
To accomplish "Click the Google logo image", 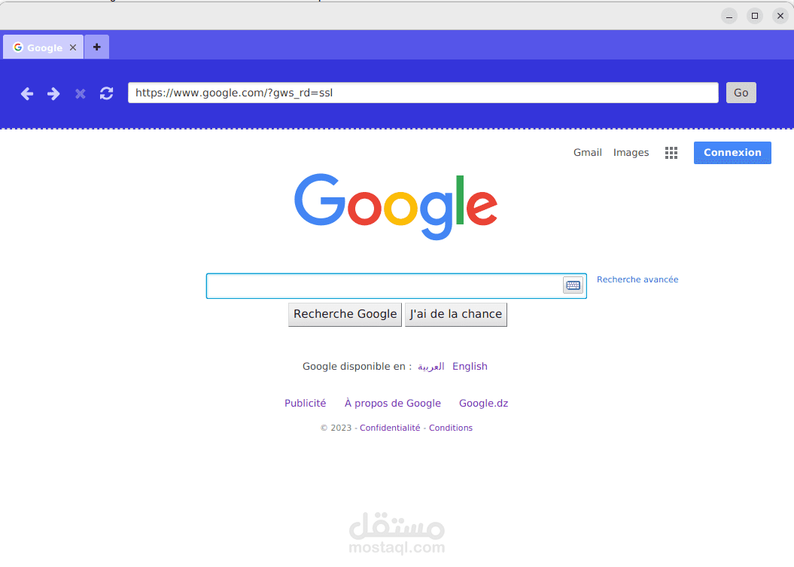I will click(396, 206).
